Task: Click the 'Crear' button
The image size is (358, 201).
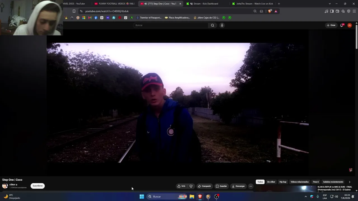Action: coord(331,25)
